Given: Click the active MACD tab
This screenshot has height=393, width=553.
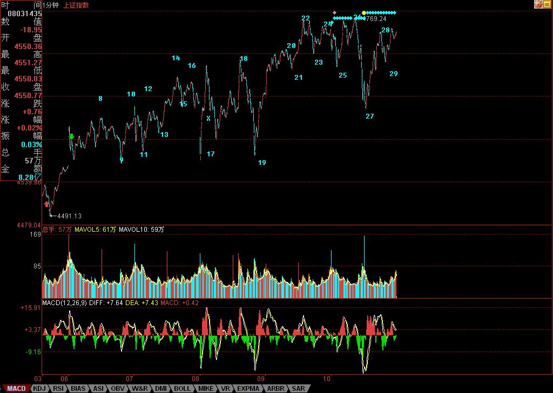Looking at the screenshot, I should [16, 388].
